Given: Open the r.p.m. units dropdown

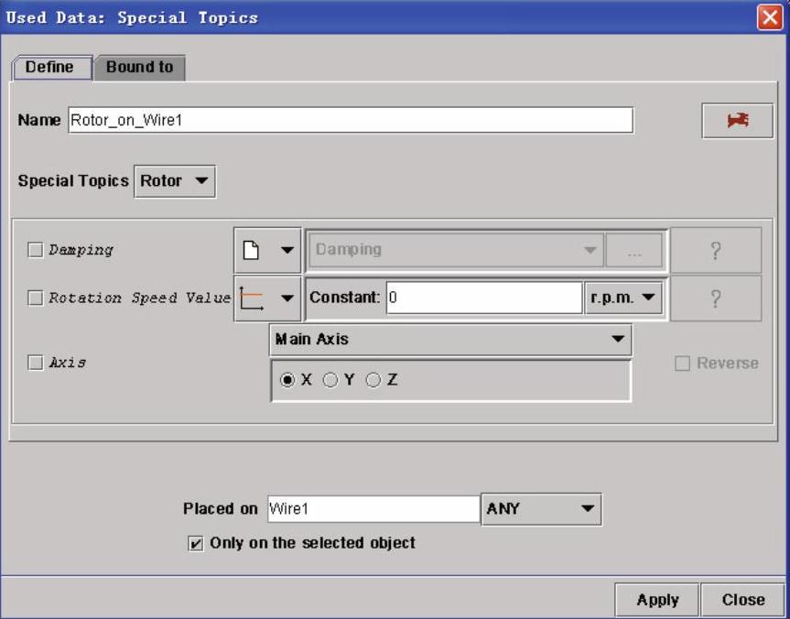Looking at the screenshot, I should point(623,298).
